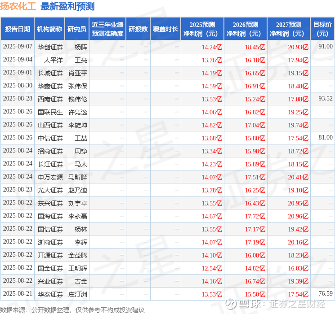335x314 pixels.
Task: Click the 16.65亿 value
Action: pos(255,73)
